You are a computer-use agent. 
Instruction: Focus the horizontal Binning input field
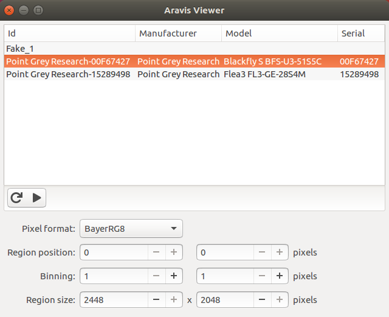click(x=114, y=276)
